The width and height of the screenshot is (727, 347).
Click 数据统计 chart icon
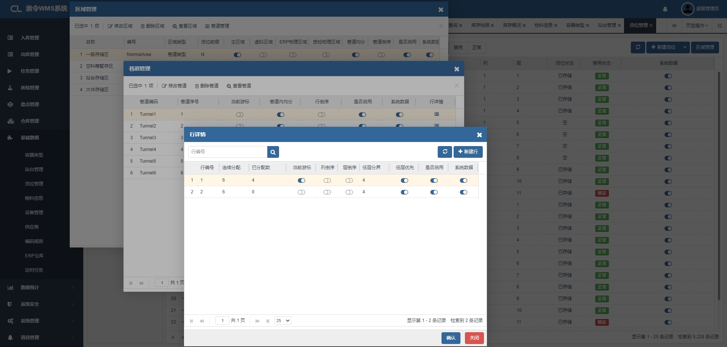click(10, 288)
